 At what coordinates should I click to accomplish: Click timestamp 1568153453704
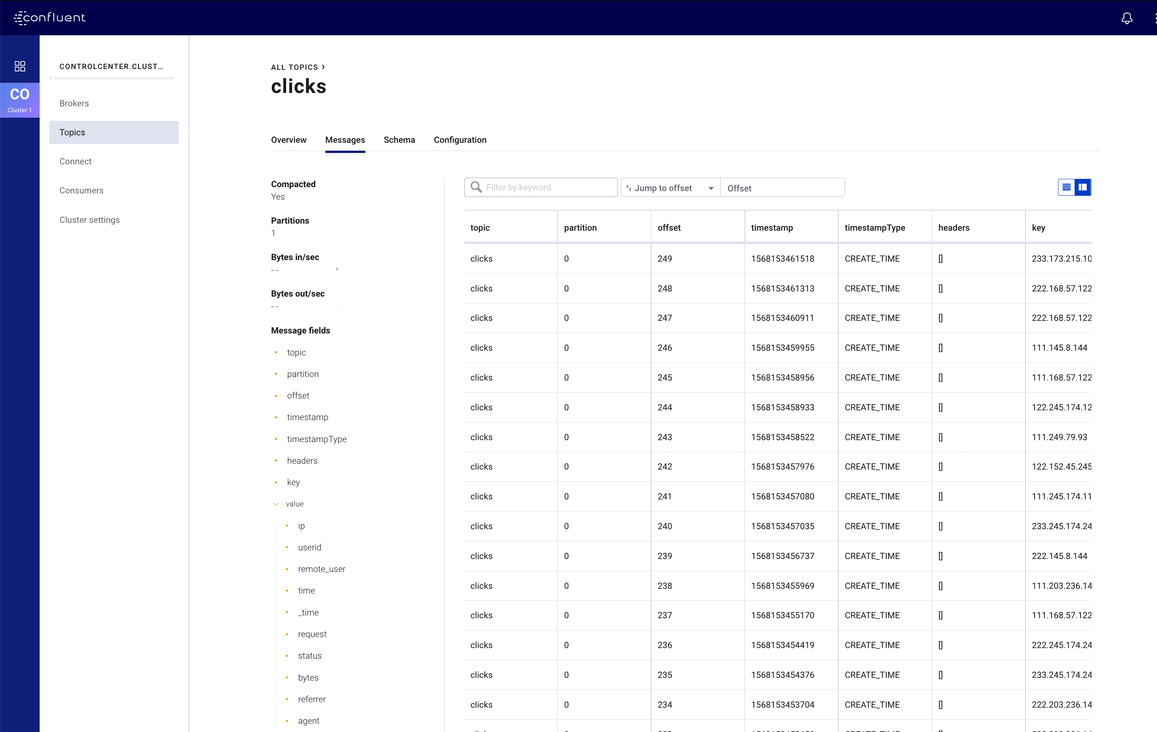pos(783,705)
